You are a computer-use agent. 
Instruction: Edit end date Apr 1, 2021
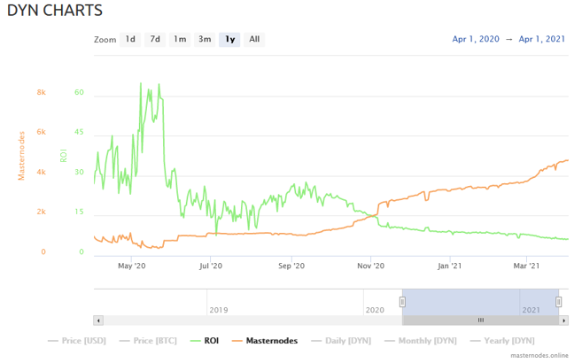pos(541,39)
